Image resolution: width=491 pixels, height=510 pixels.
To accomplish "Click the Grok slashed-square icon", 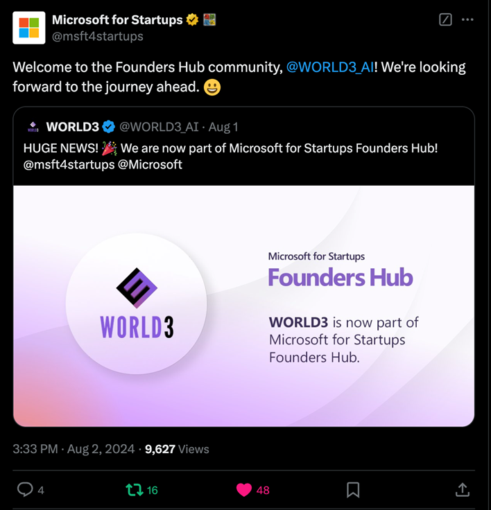I will 446,20.
